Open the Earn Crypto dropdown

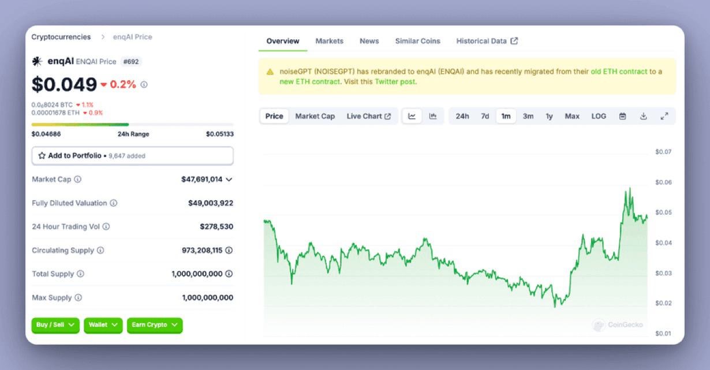click(155, 325)
